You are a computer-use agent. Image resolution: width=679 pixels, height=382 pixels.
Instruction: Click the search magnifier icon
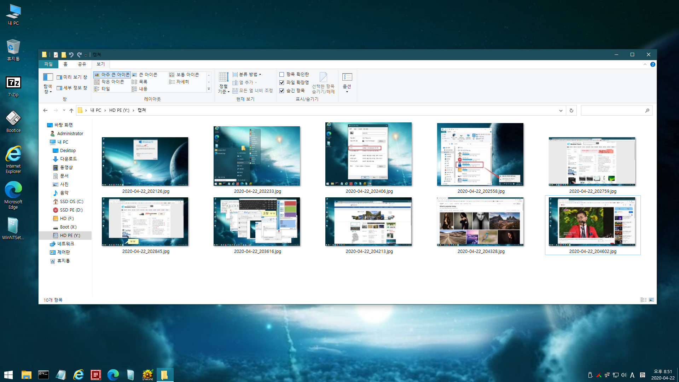click(x=647, y=110)
